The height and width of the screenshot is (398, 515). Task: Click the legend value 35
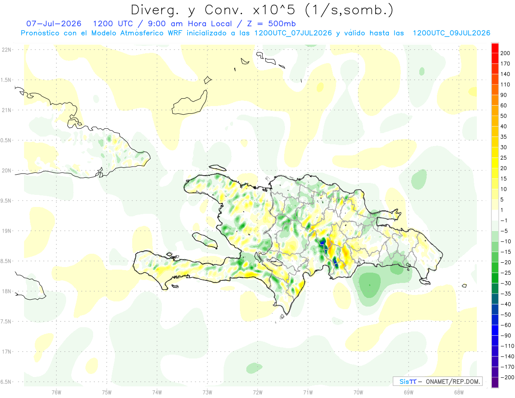(x=504, y=137)
